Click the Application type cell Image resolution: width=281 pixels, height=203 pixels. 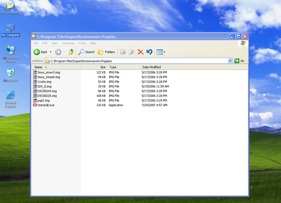116,105
